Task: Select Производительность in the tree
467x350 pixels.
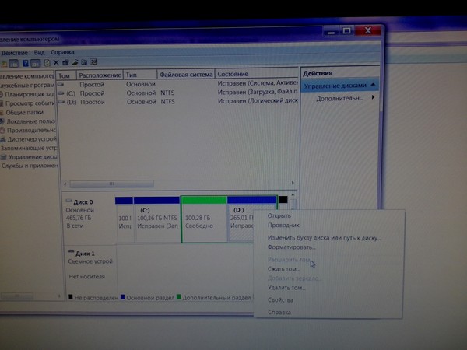Action: [31, 130]
